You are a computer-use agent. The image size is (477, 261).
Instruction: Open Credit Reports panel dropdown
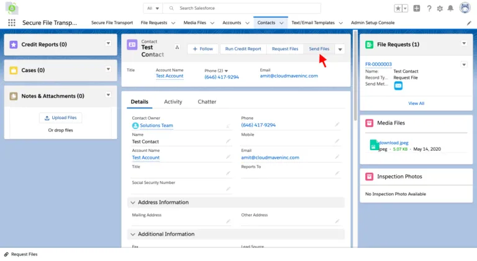[108, 43]
